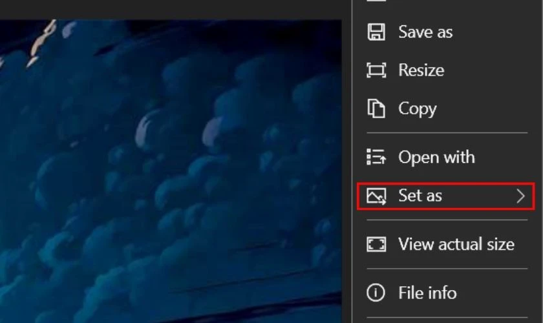Click the Resize frame icon
The height and width of the screenshot is (323, 543).
[x=376, y=70]
